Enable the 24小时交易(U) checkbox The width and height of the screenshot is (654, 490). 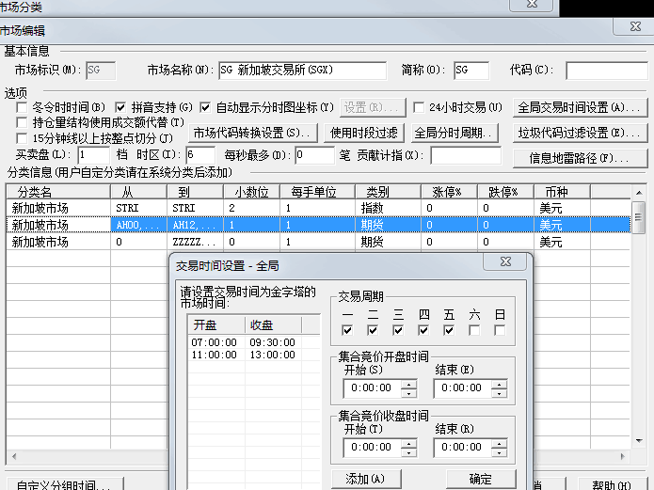pos(420,108)
